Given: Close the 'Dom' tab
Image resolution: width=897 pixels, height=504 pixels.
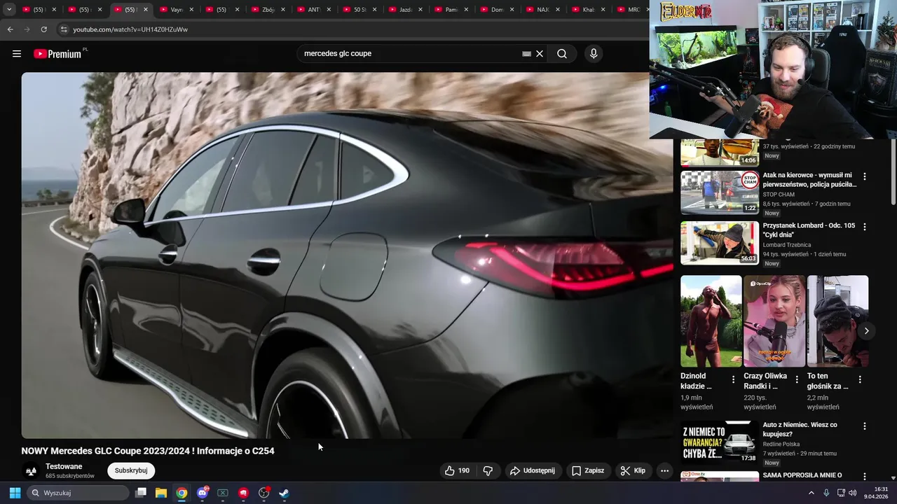Looking at the screenshot, I should 512,10.
